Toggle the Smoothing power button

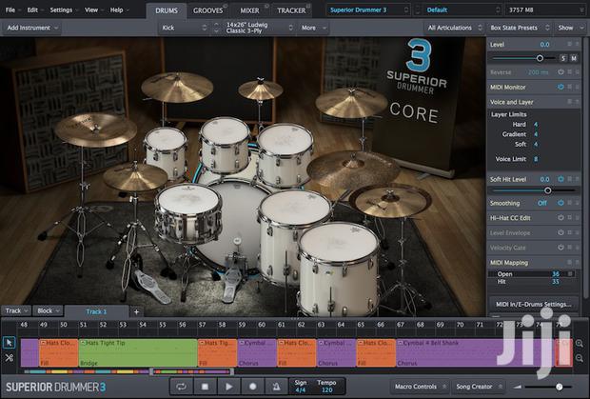[x=560, y=203]
